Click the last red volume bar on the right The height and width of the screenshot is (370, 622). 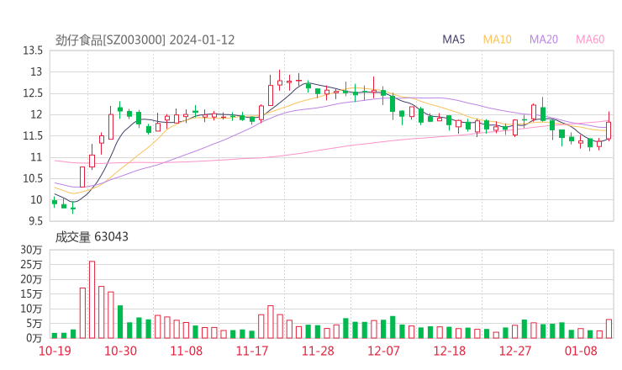click(609, 329)
